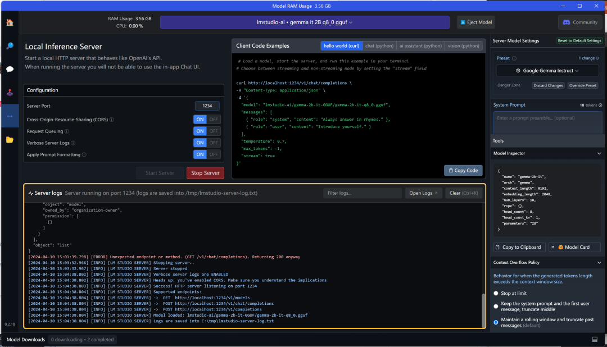Click the Verbose Server Logs info icon
This screenshot has height=347, width=607.
(73, 143)
